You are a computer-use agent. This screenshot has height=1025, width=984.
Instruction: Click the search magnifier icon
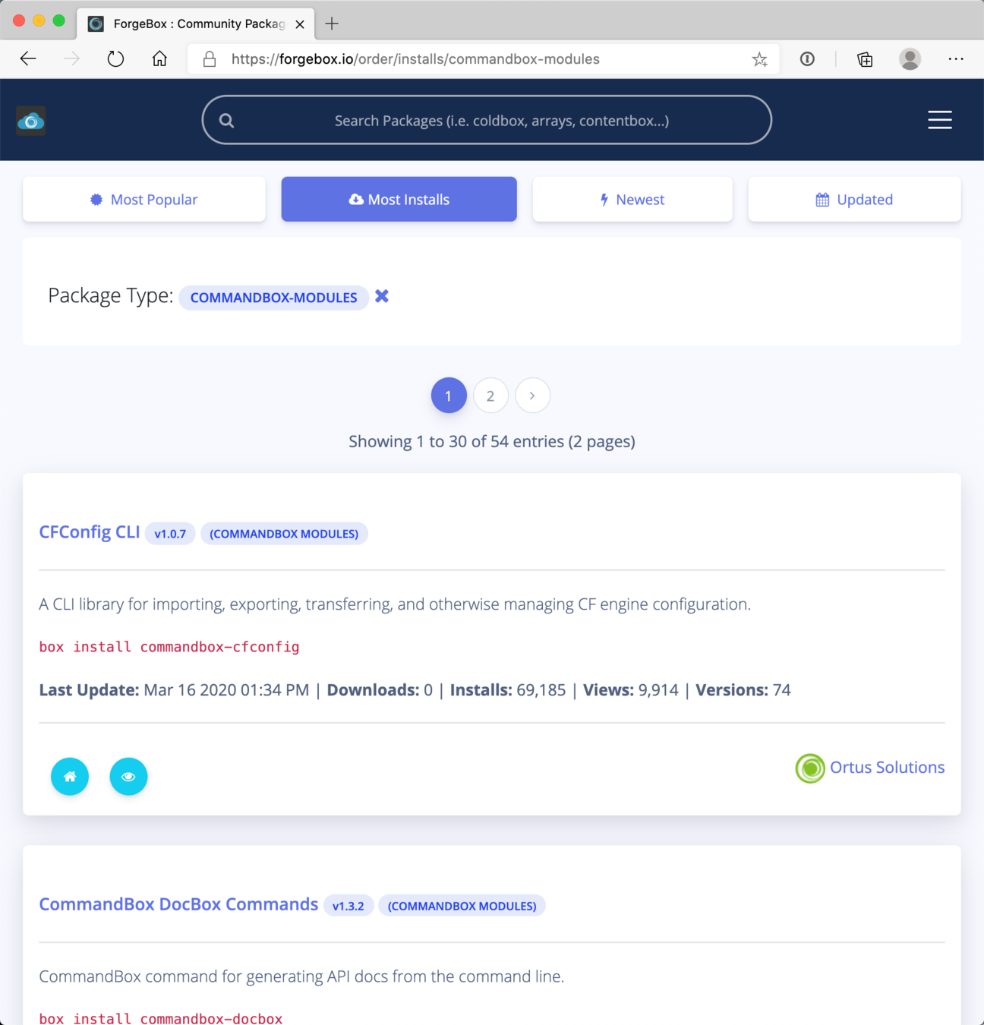(226, 120)
